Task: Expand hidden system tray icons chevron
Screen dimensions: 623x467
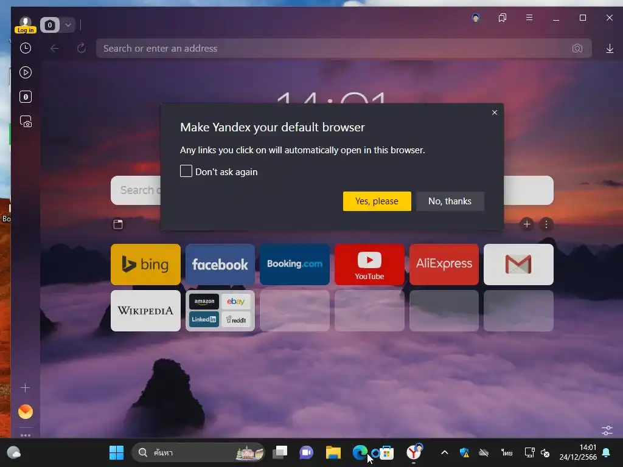Action: point(445,452)
